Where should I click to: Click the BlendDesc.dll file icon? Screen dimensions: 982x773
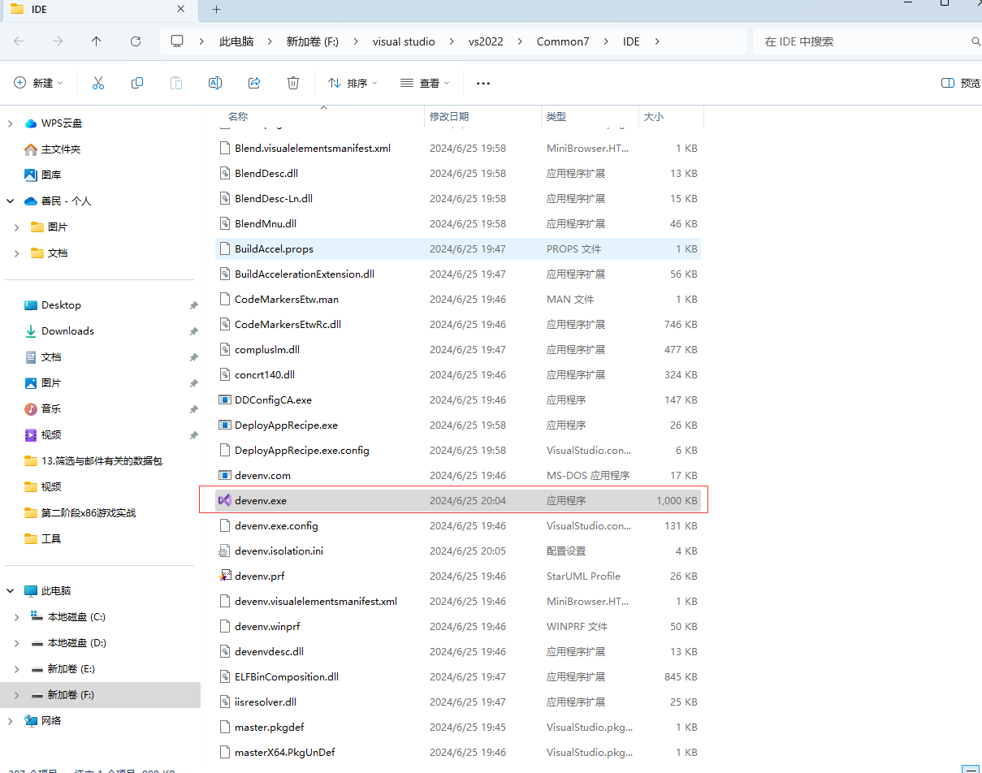pyautogui.click(x=226, y=173)
